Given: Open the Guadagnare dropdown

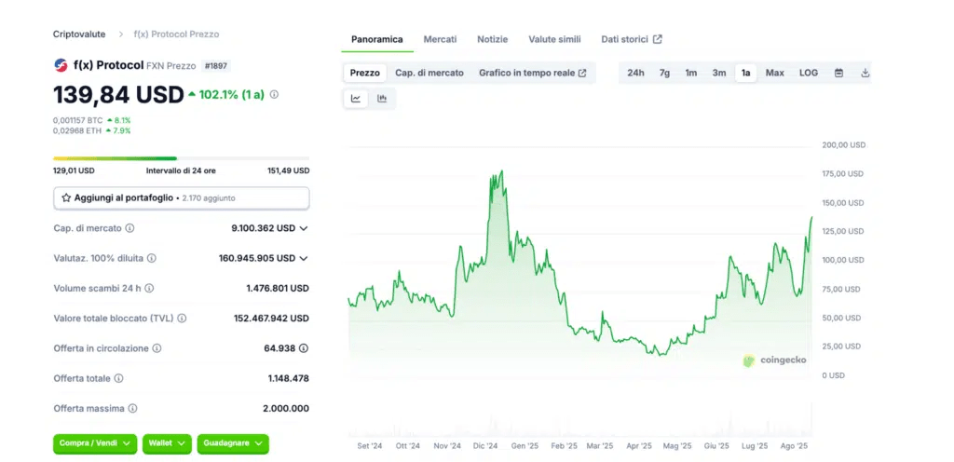Looking at the screenshot, I should tap(233, 443).
